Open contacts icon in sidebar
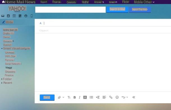The width and height of the screenshot is (171, 110). [8, 16]
